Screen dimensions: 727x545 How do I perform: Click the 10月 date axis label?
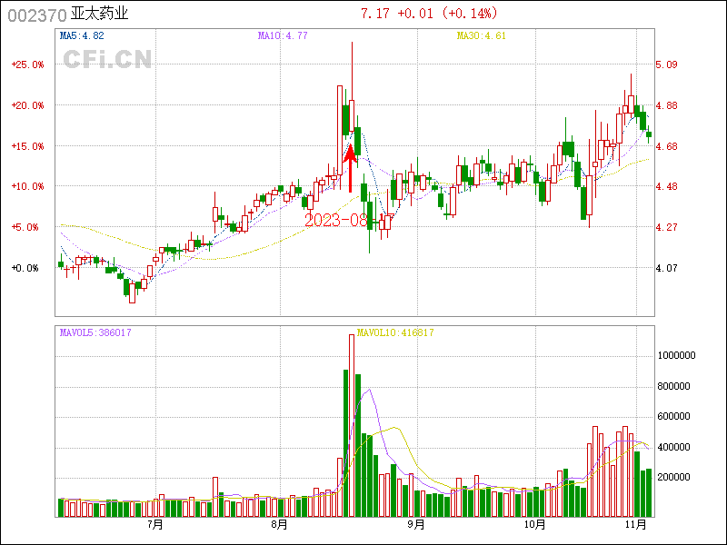pos(534,525)
